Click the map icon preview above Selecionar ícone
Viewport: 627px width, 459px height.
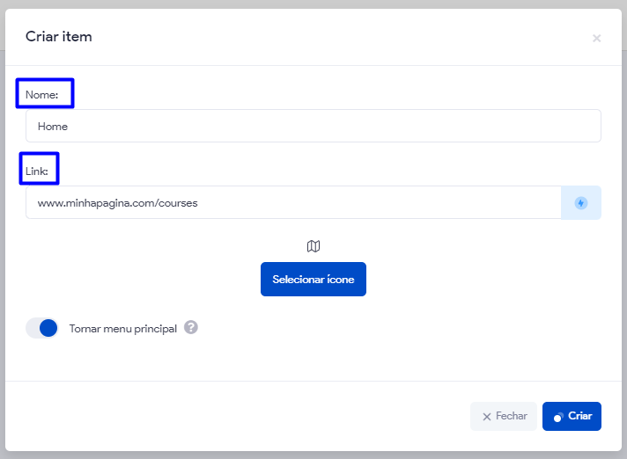pyautogui.click(x=313, y=246)
